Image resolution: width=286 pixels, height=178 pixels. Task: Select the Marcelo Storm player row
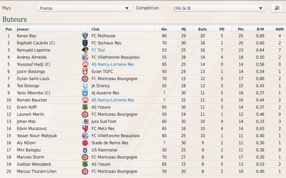tap(144, 157)
